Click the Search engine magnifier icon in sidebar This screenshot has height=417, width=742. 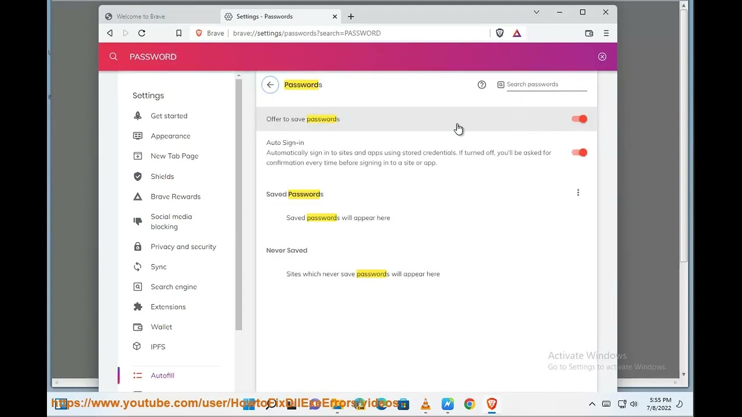click(x=137, y=287)
